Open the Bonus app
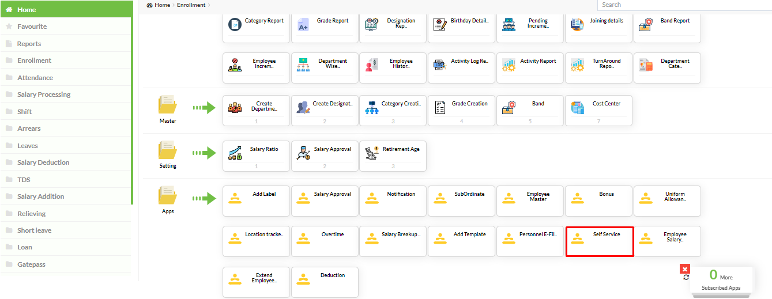Screen dimensions: 772x299 [x=598, y=201]
